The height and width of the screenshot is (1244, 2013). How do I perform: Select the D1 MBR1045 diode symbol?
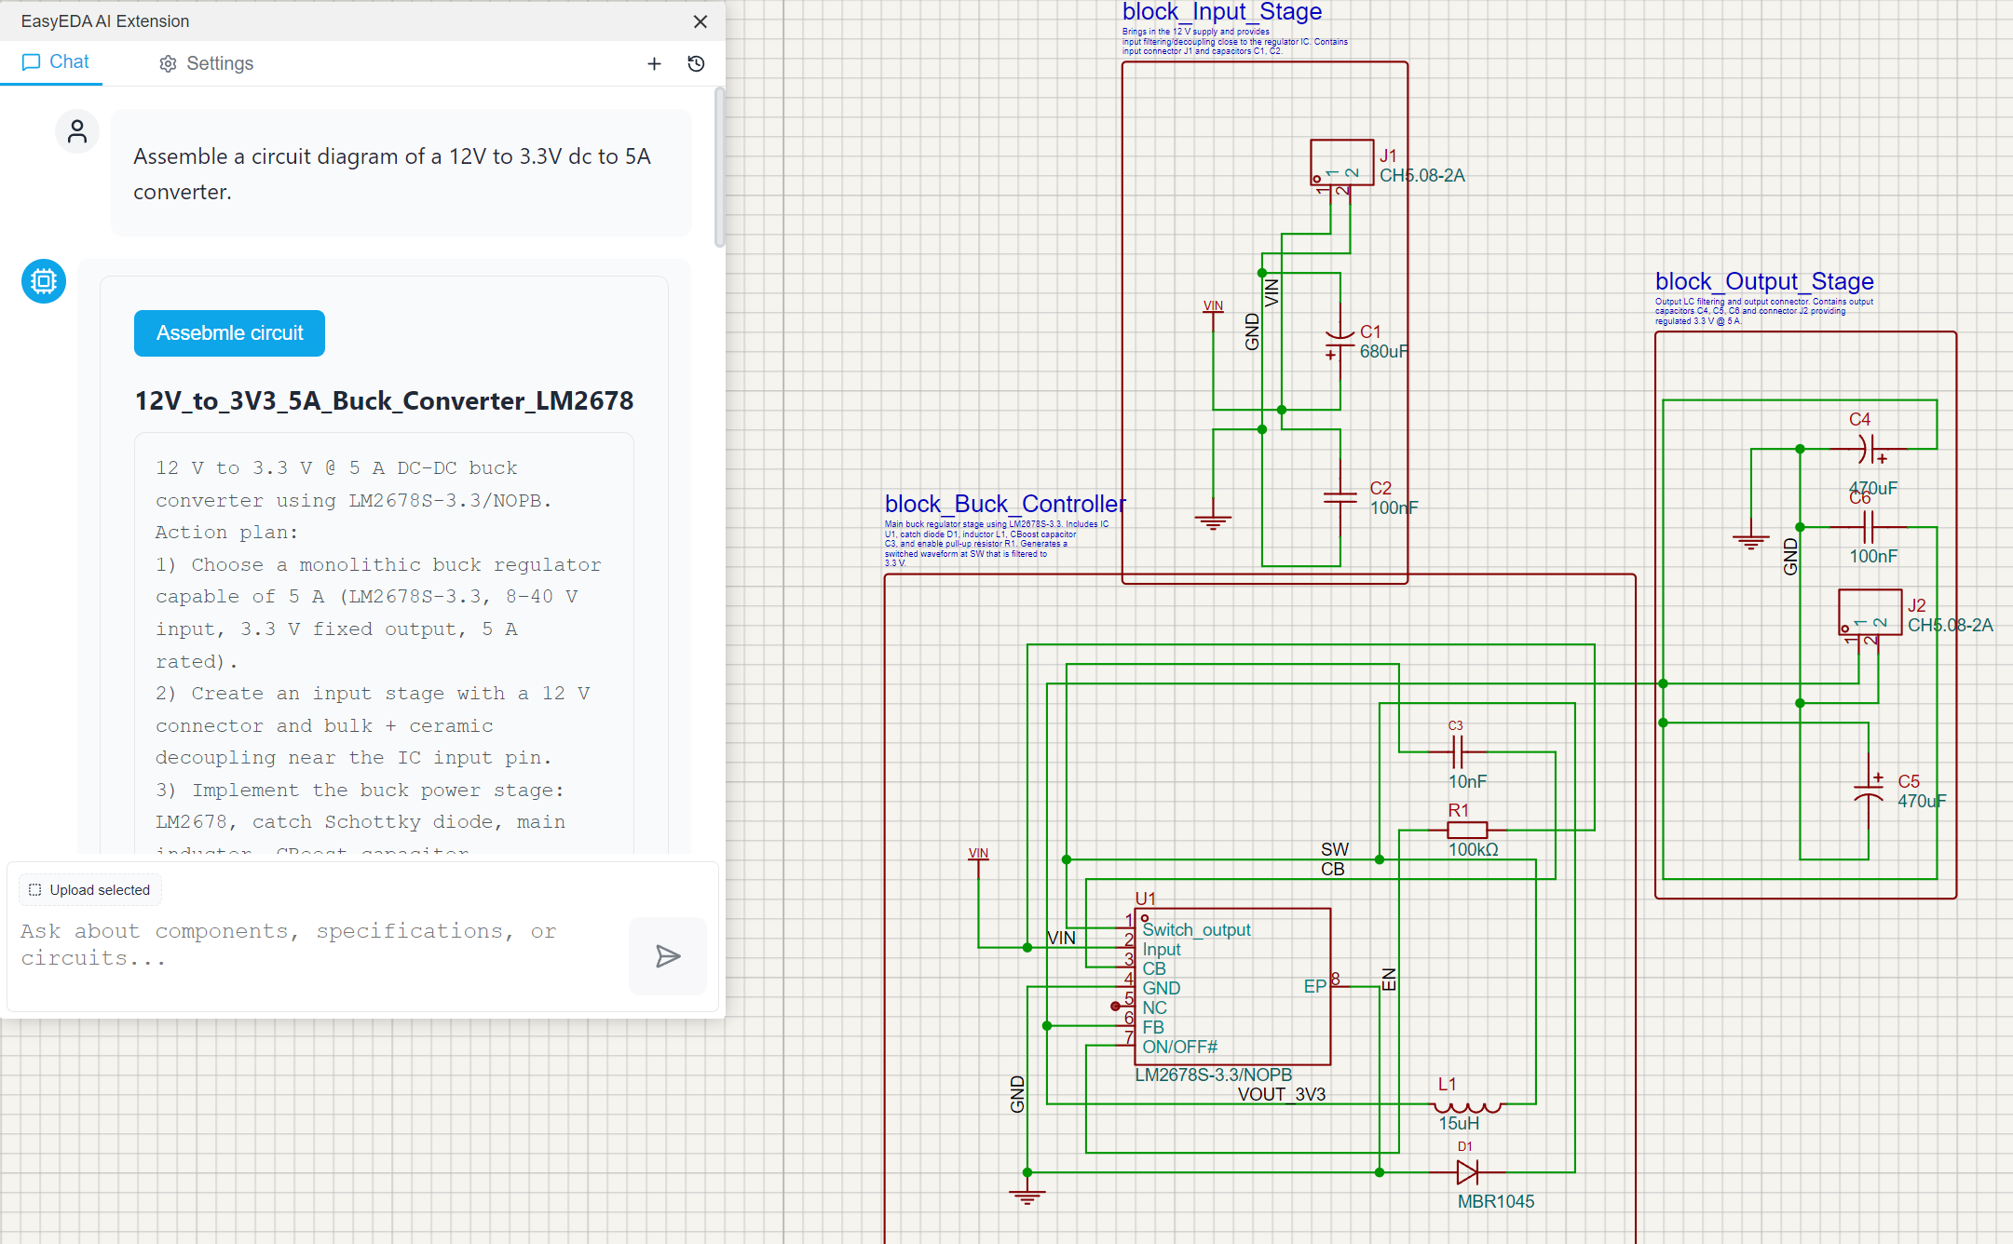coord(1467,1172)
